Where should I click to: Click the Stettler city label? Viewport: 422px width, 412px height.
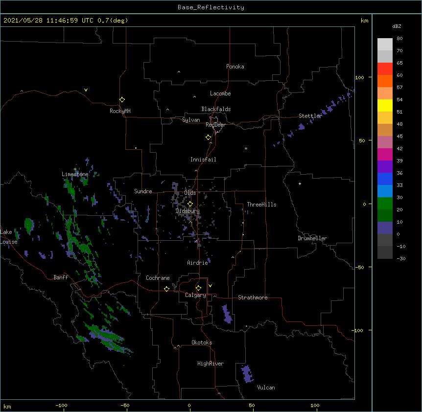click(x=310, y=116)
